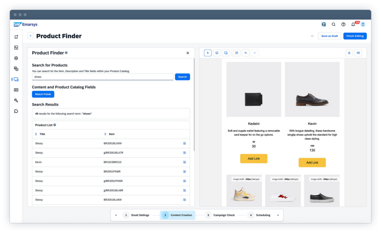Toggle the device preview toolbar button
This screenshot has width=381, height=233.
pos(226,53)
